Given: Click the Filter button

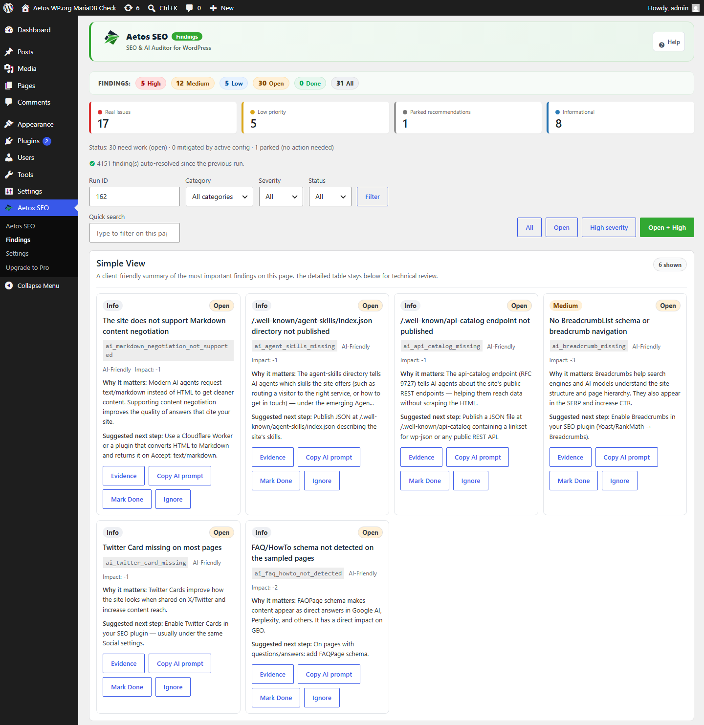Looking at the screenshot, I should pyautogui.click(x=373, y=197).
